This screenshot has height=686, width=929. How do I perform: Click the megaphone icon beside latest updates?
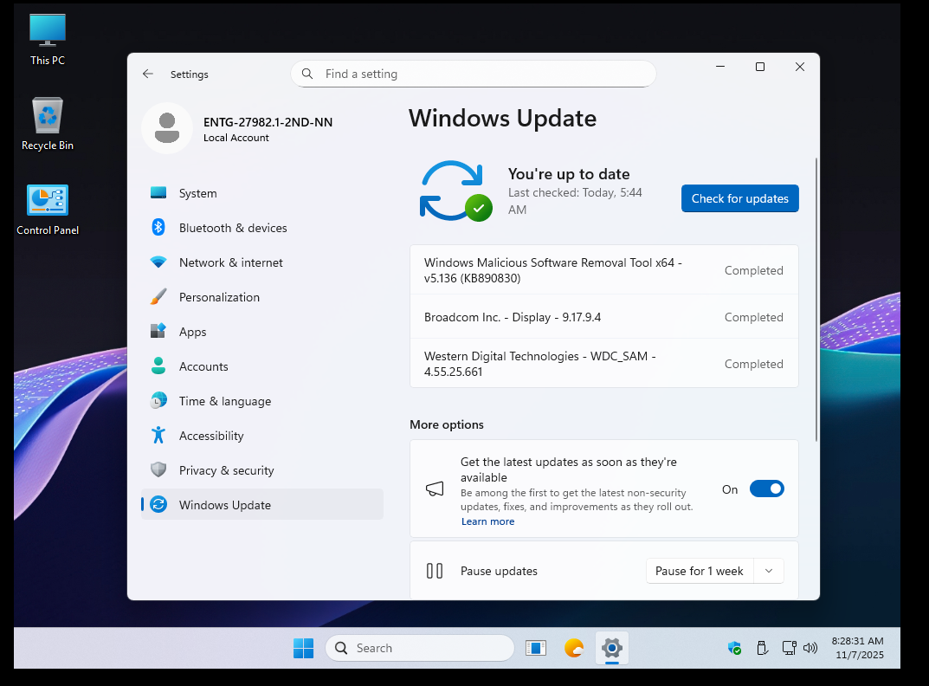click(435, 489)
